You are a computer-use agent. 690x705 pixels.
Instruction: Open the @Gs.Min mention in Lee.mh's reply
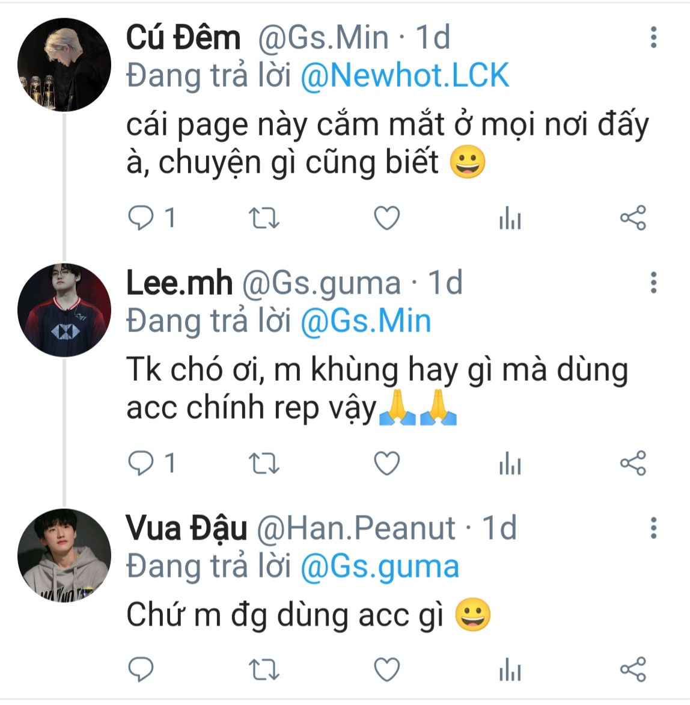point(365,321)
